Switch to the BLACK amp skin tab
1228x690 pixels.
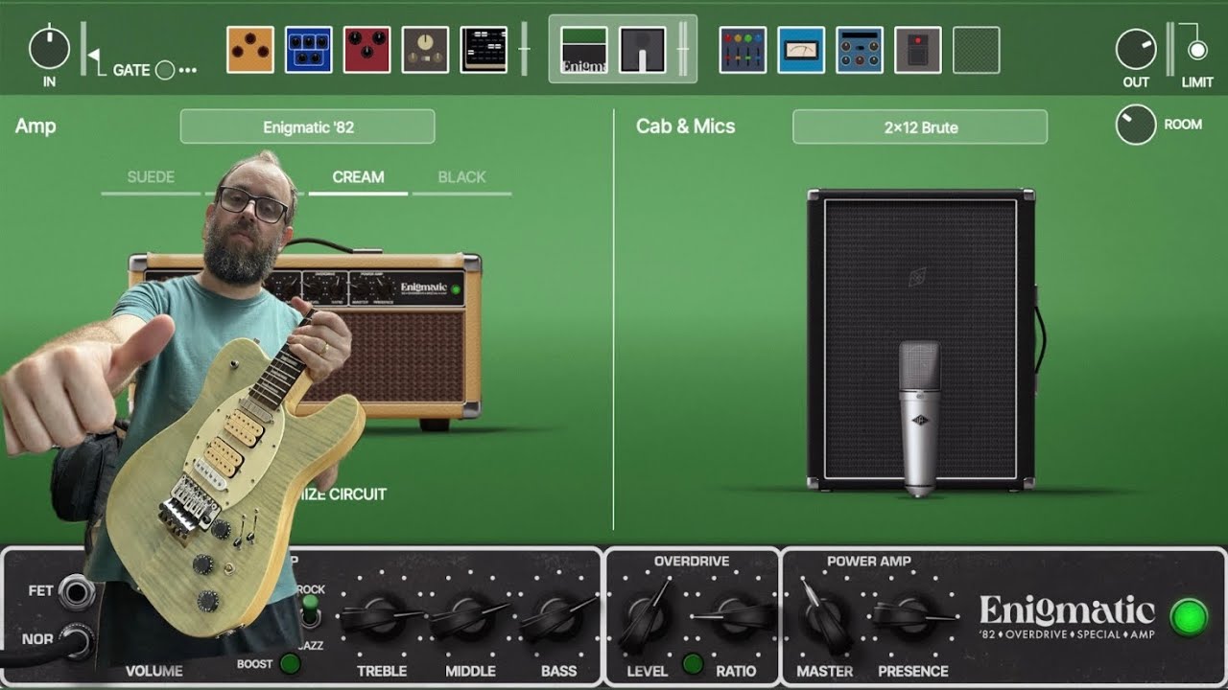point(461,177)
